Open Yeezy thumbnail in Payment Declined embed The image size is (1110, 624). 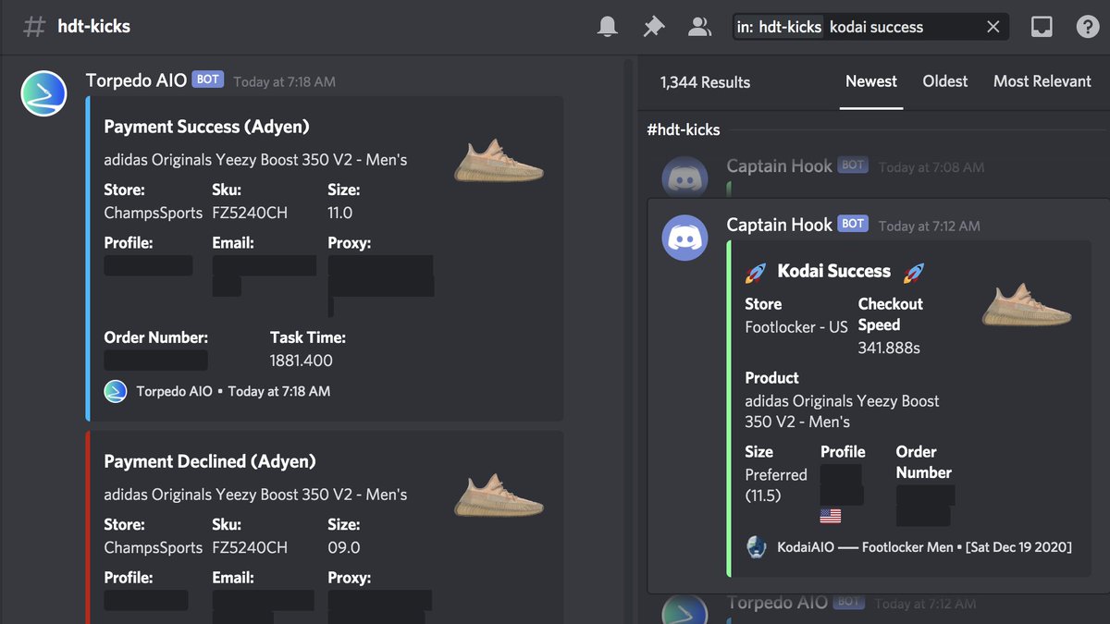pos(499,495)
